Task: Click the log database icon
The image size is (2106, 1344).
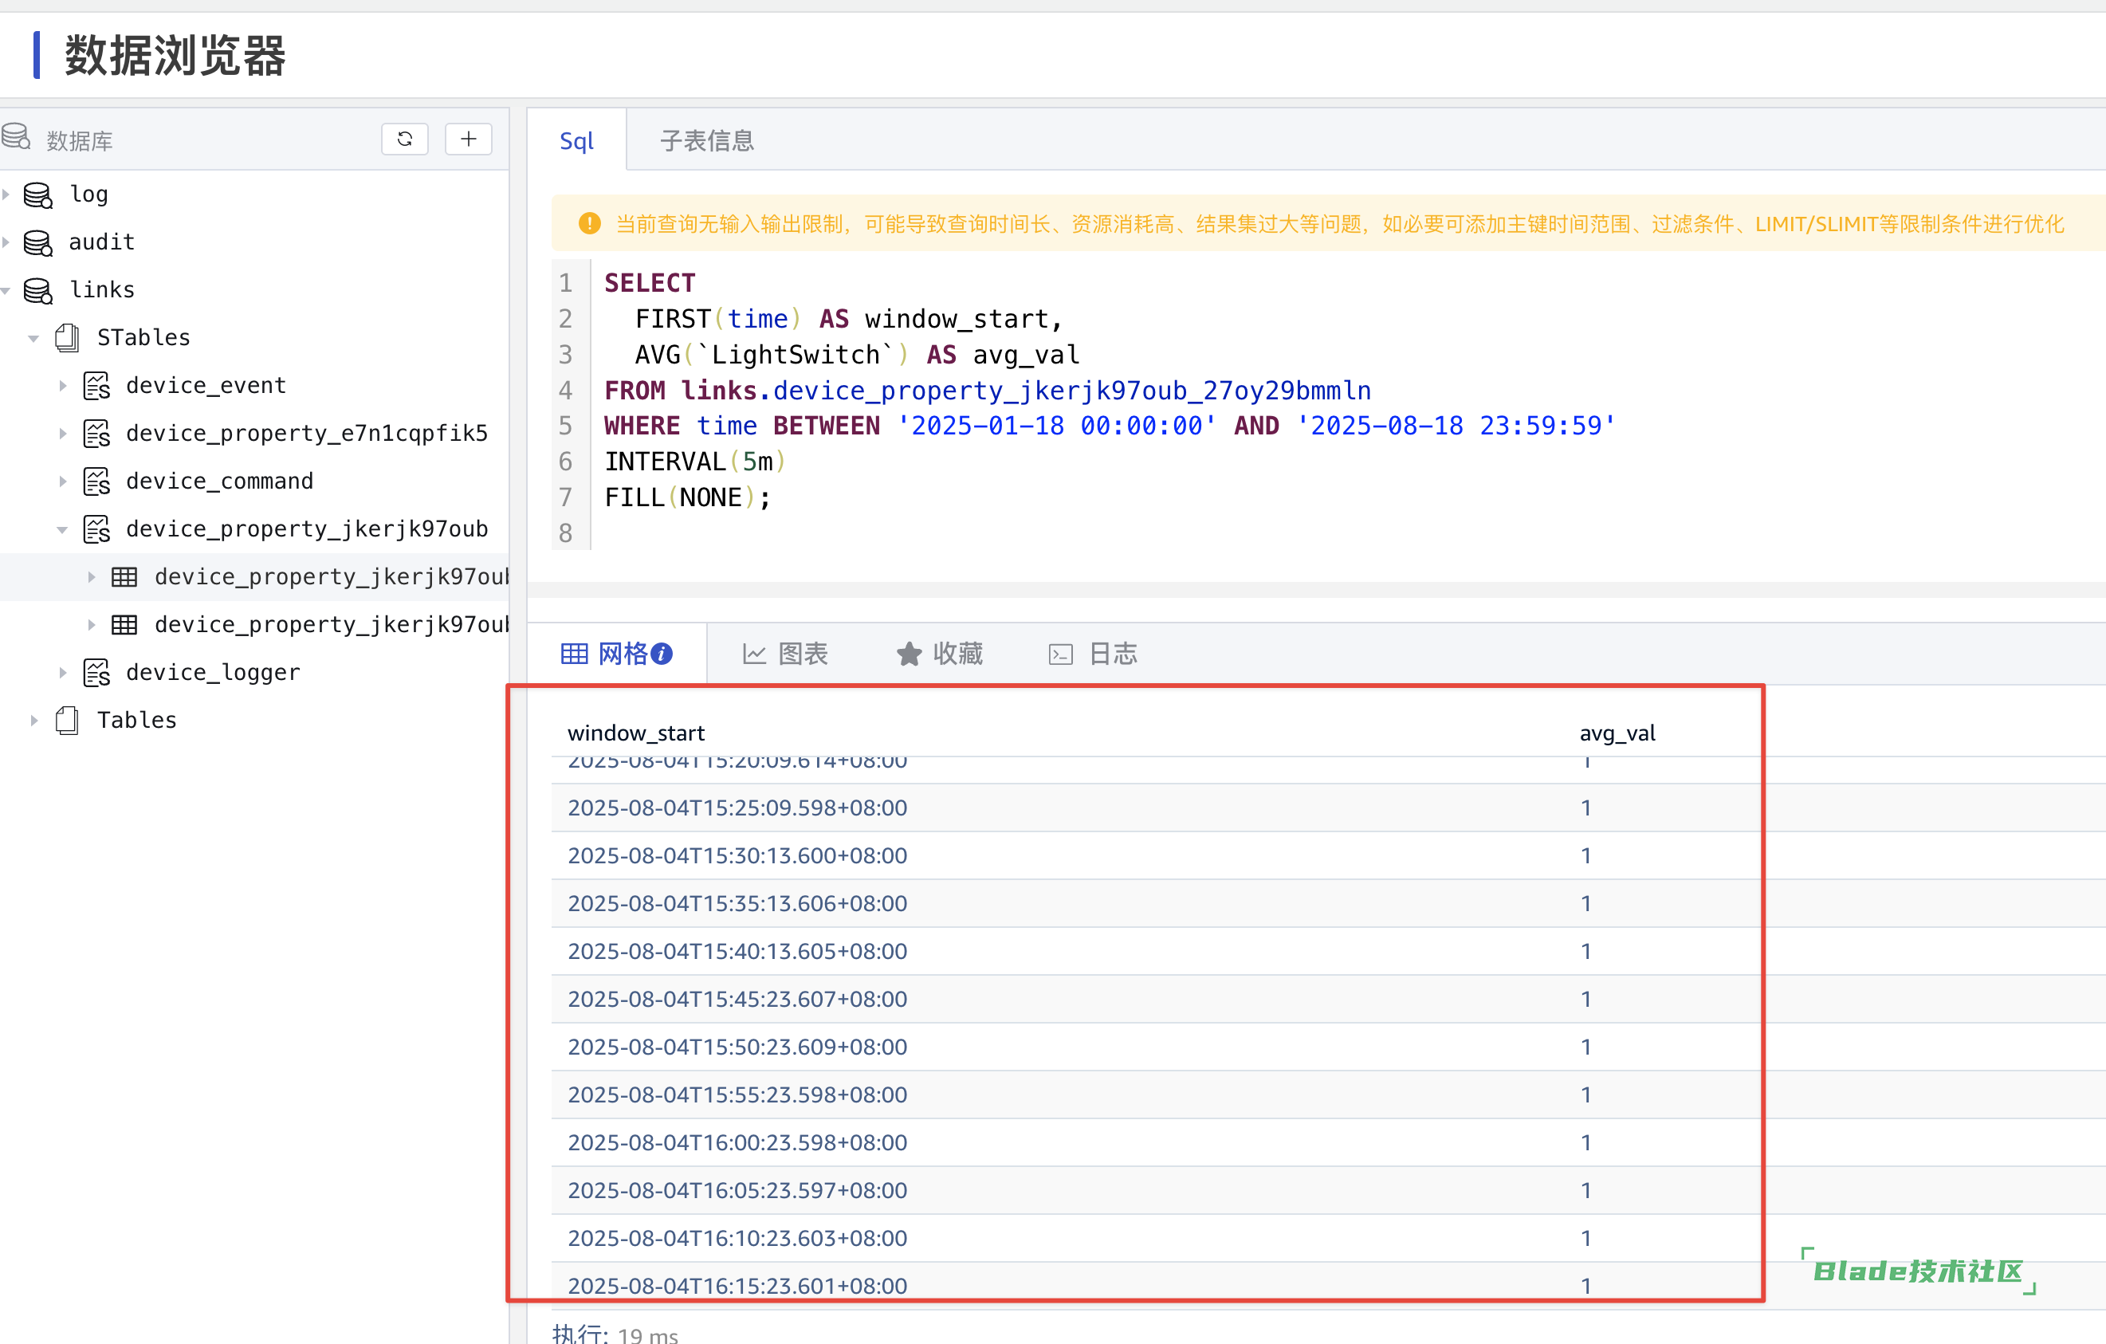Action: coord(37,195)
